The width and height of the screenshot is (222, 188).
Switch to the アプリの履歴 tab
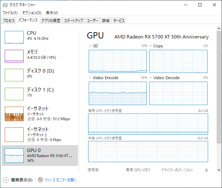51,21
